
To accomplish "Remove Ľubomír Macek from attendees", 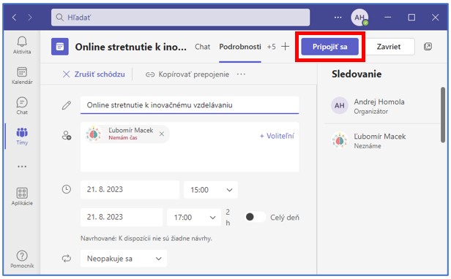I will 162,134.
